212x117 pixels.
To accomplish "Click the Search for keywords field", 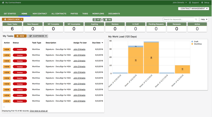I will 179,19.
